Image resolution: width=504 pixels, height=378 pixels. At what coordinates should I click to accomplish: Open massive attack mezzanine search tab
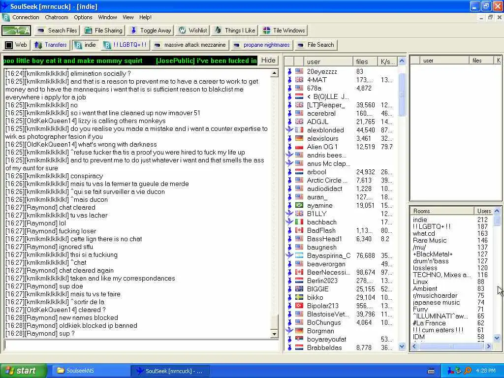pyautogui.click(x=190, y=45)
